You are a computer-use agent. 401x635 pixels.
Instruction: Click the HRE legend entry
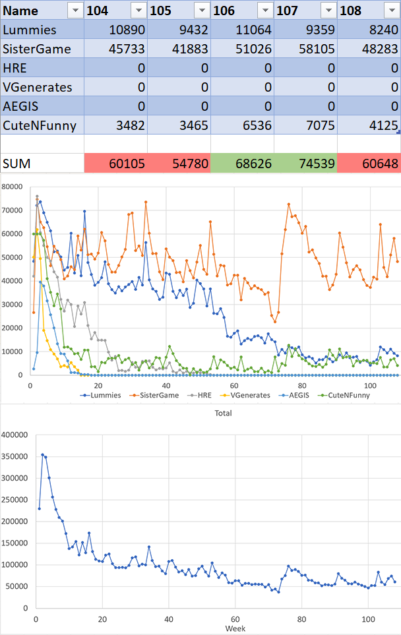[199, 395]
